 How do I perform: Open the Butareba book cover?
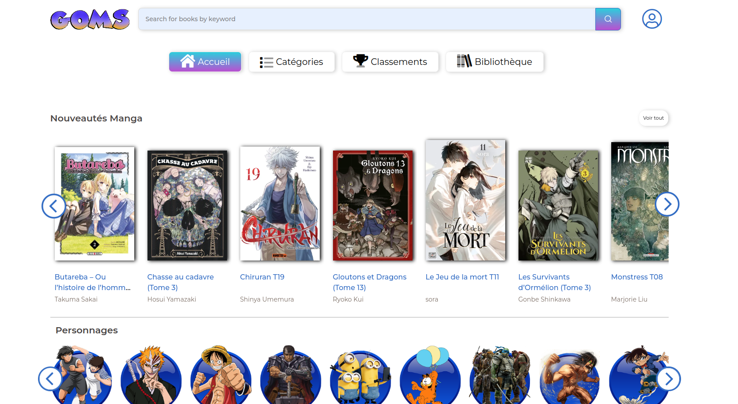[95, 204]
